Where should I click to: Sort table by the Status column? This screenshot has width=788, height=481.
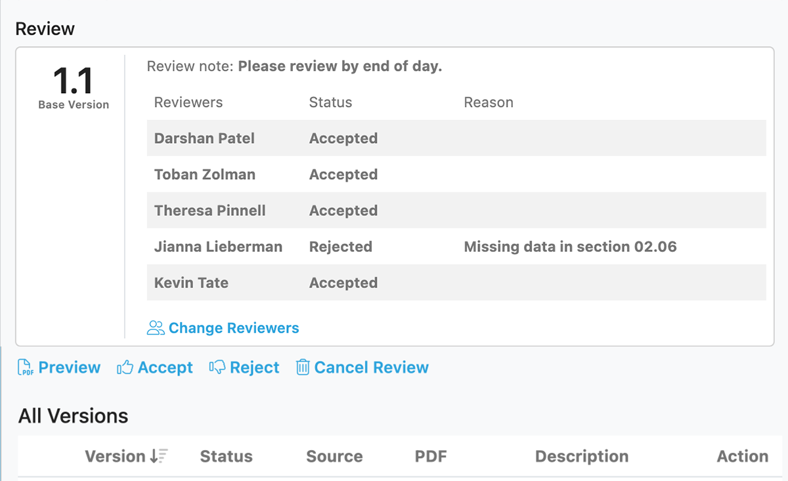[x=226, y=456]
